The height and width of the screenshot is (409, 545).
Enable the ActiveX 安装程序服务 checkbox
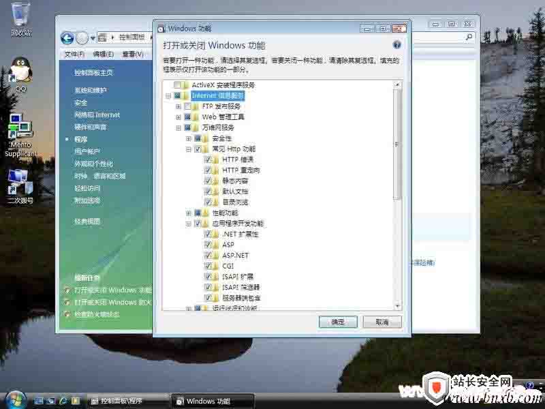pyautogui.click(x=178, y=85)
